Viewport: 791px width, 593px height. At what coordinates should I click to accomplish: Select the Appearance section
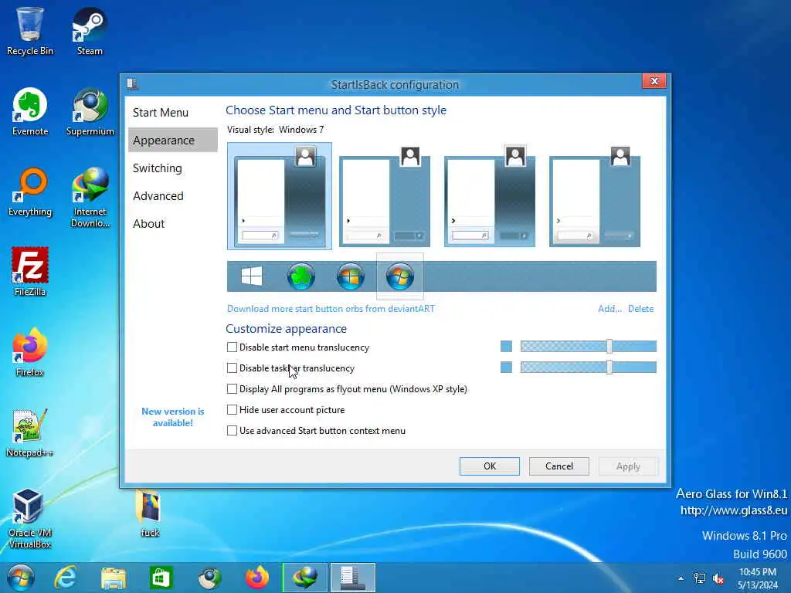pyautogui.click(x=172, y=141)
